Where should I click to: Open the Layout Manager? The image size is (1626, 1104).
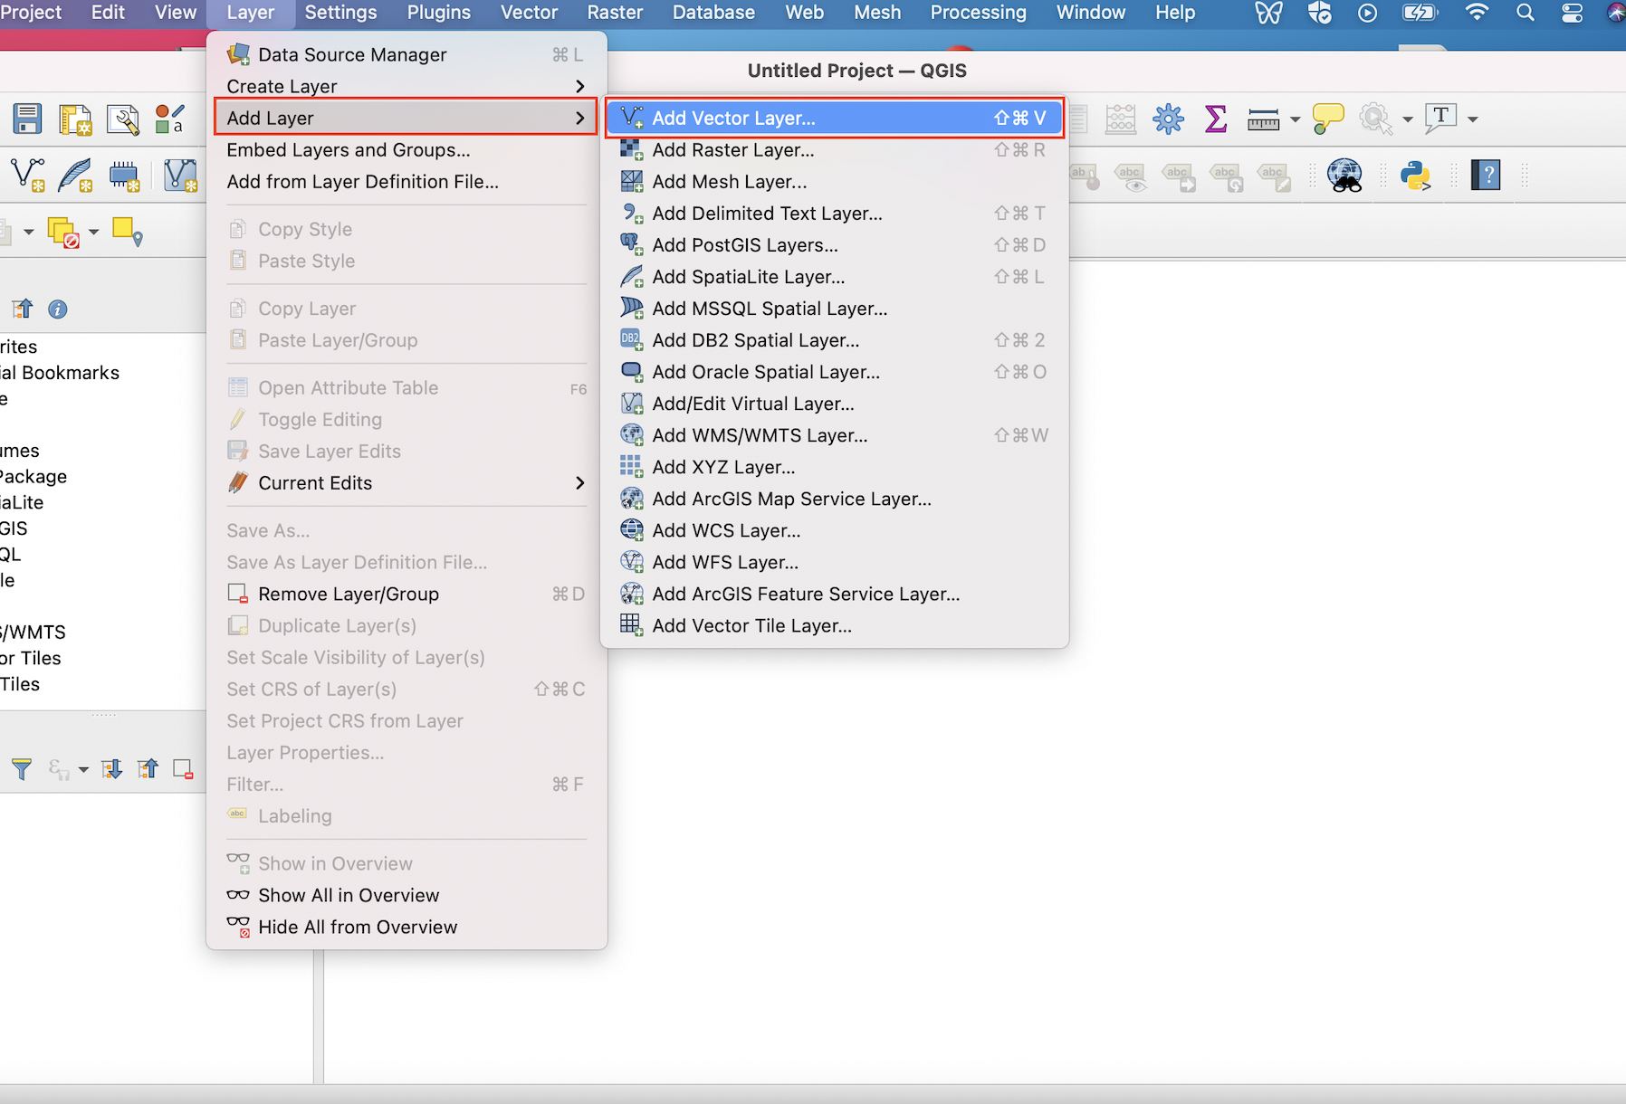pyautogui.click(x=123, y=119)
